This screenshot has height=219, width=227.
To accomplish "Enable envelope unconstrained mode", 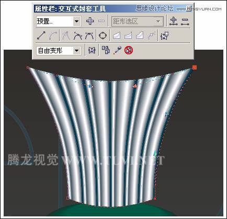I will point(152,36).
